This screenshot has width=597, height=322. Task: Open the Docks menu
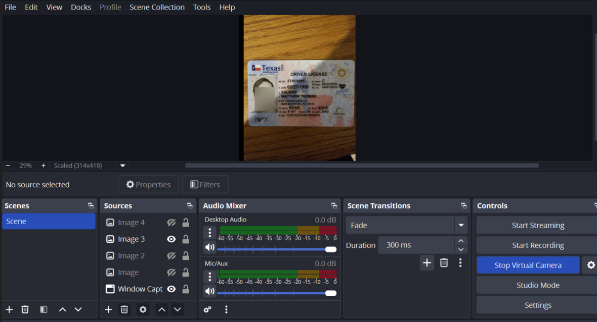click(x=81, y=7)
